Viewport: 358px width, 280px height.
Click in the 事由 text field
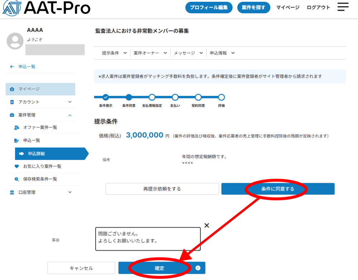148,238
